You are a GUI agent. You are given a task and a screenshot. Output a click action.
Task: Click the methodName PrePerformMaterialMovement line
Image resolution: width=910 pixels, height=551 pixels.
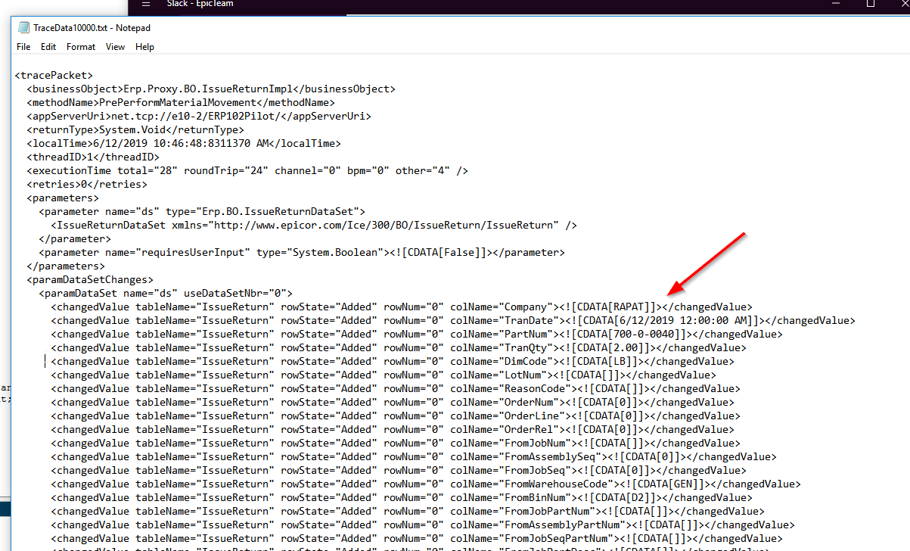(181, 103)
